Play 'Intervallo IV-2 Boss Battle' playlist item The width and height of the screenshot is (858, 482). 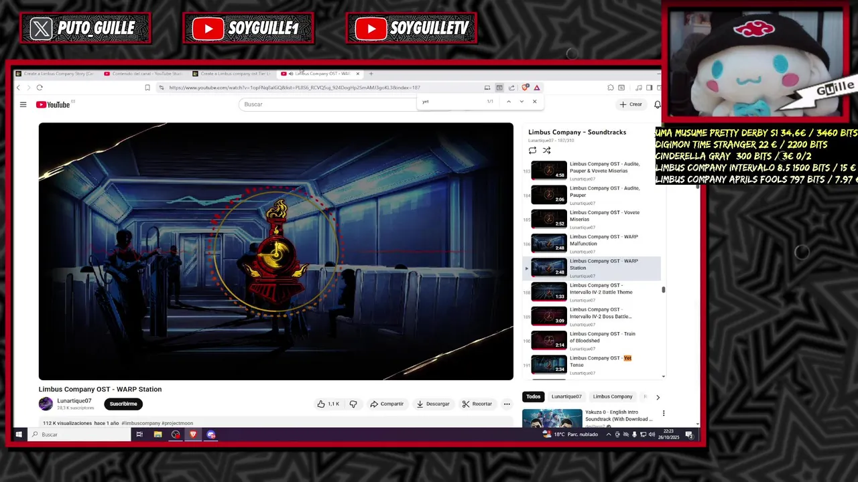pyautogui.click(x=591, y=316)
